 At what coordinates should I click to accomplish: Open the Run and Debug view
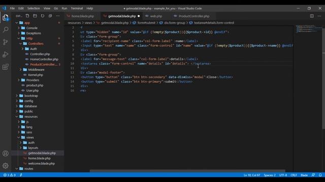pos(6,54)
